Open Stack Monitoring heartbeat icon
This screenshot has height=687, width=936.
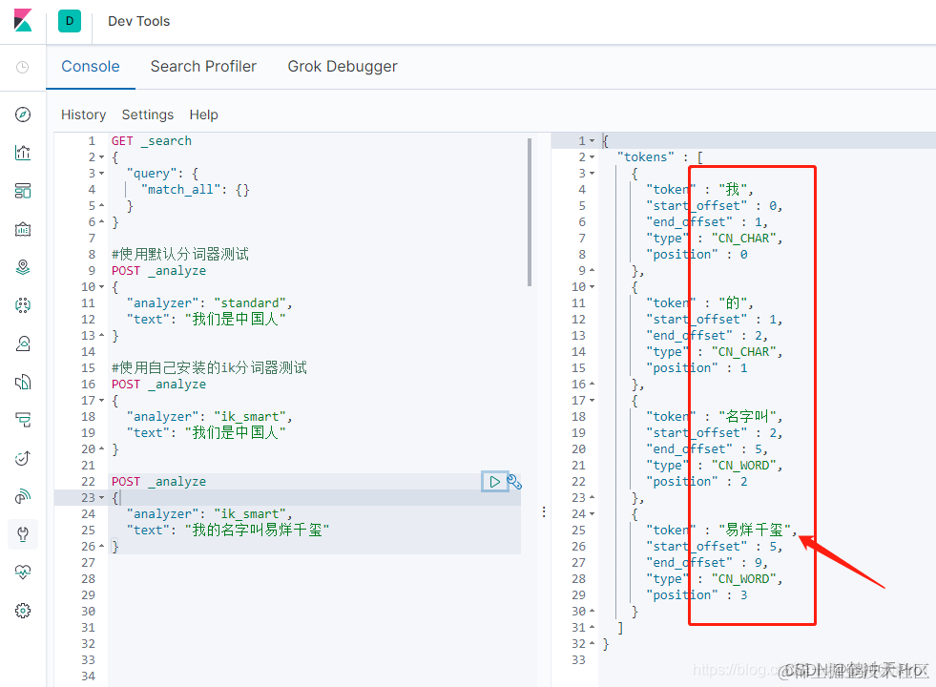coord(23,572)
